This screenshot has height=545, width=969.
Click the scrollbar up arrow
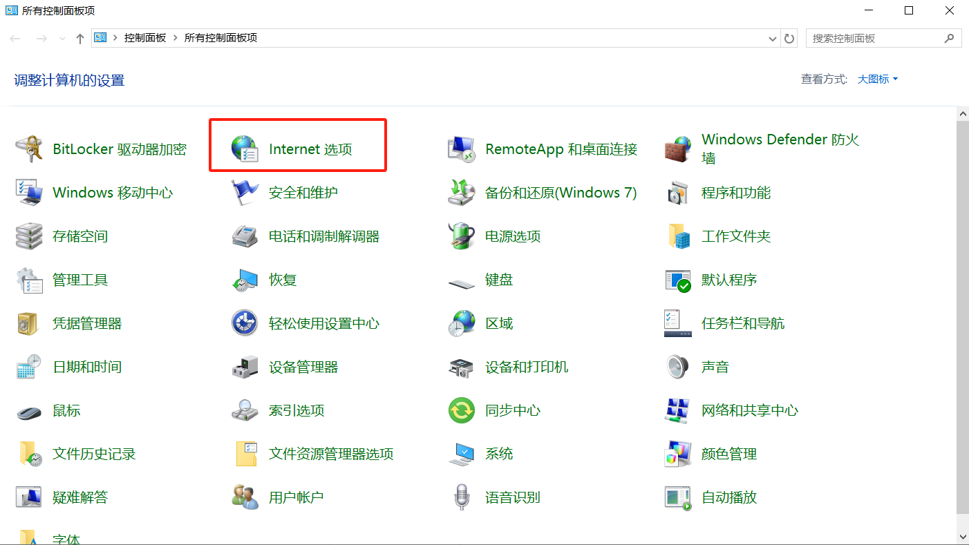pos(963,113)
